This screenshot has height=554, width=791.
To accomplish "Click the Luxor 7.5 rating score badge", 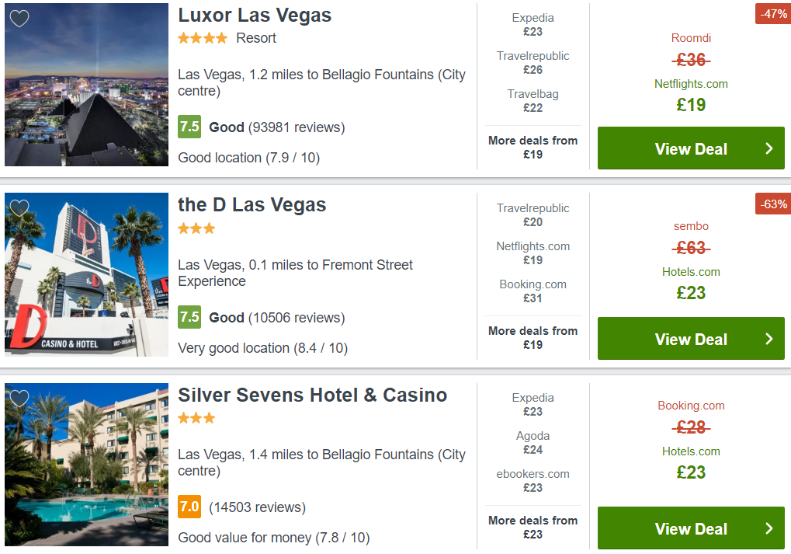I will [x=189, y=127].
